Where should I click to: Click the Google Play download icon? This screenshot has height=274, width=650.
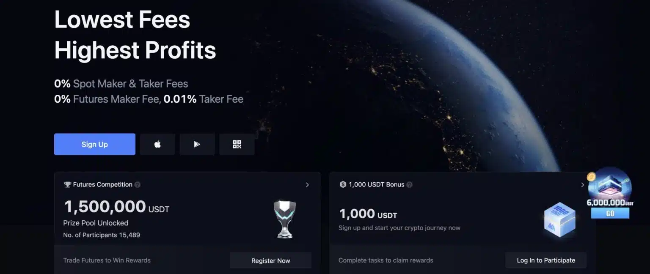coord(197,144)
